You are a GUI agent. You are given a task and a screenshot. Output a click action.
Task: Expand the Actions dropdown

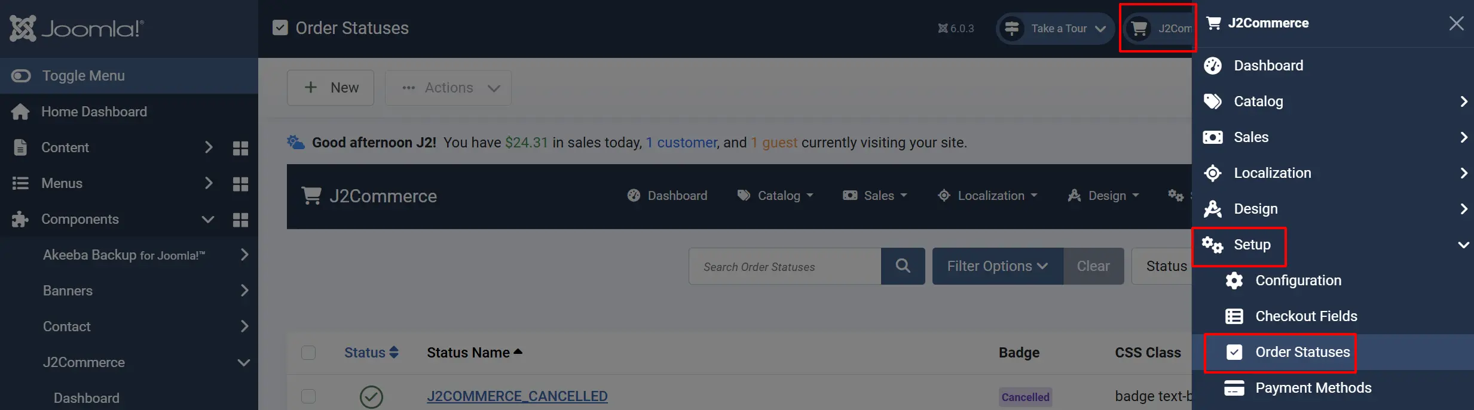(x=448, y=88)
